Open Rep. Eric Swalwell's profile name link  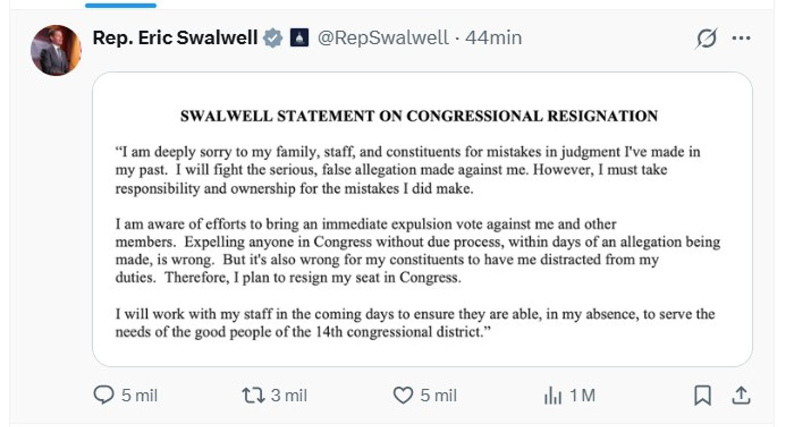[x=174, y=37]
